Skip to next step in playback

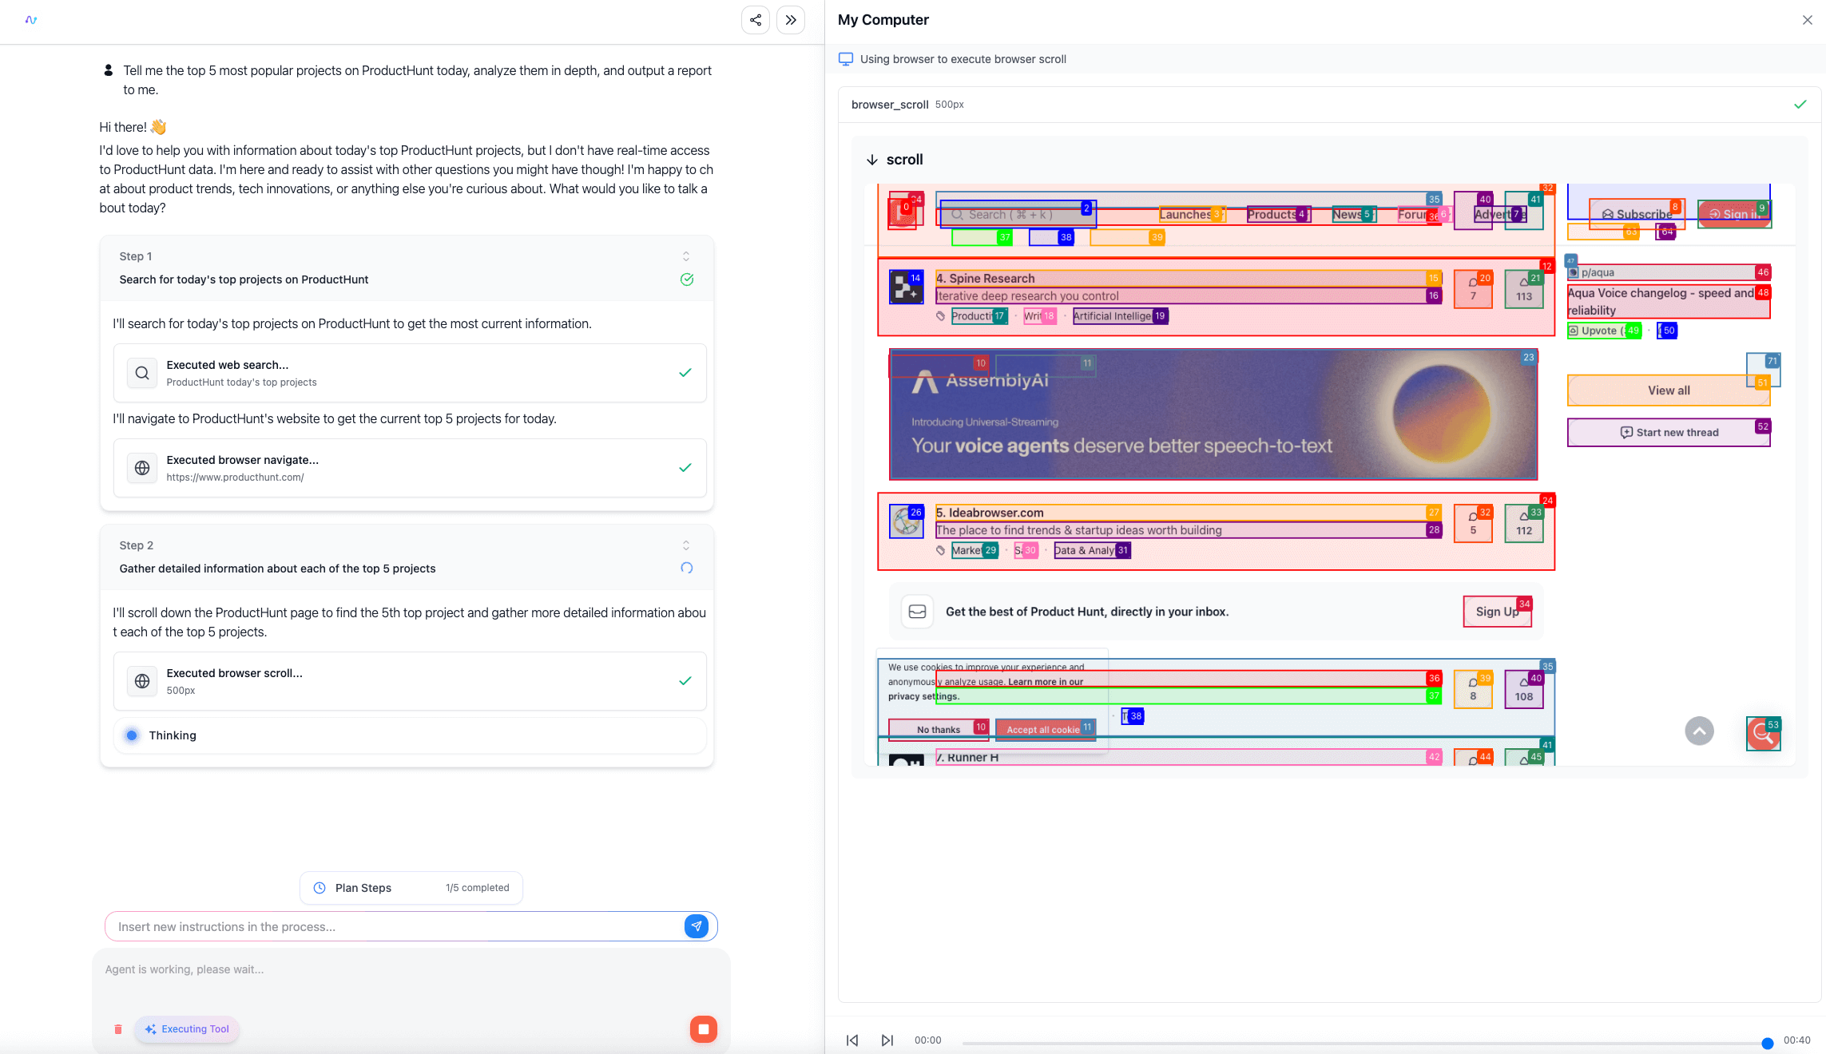(887, 1040)
